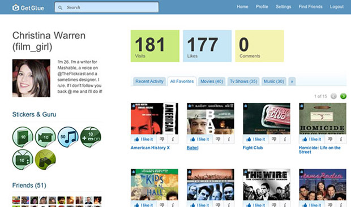Like American History X

144,139
